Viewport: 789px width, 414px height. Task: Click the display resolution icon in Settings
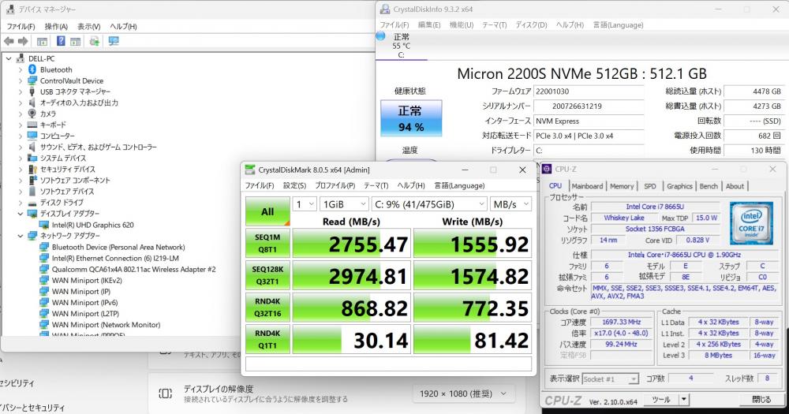[x=165, y=393]
